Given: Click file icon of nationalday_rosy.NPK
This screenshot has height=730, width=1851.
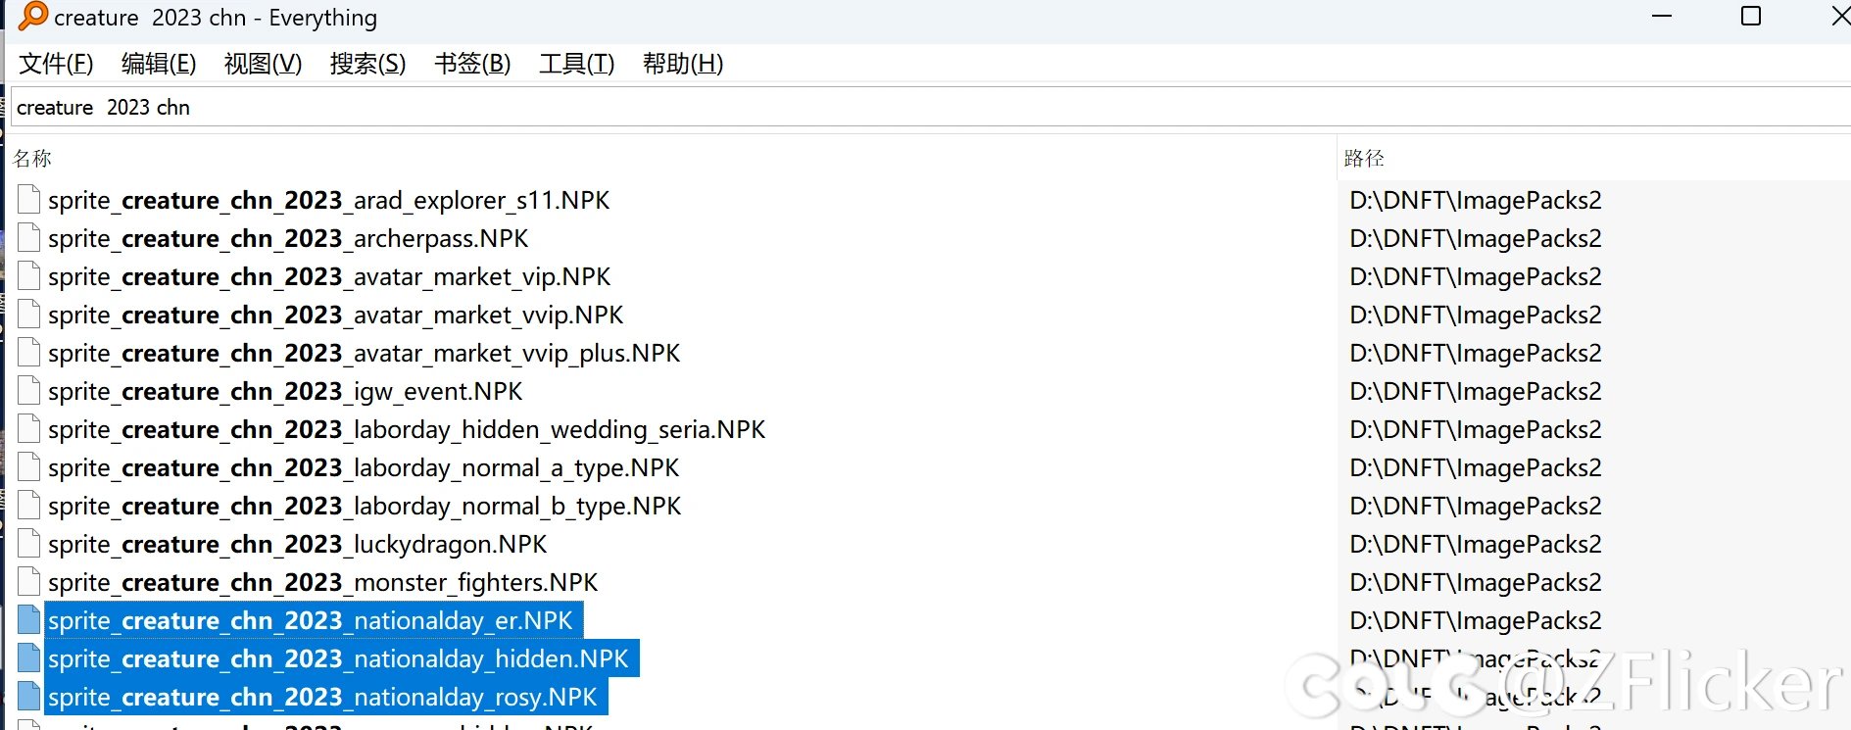Looking at the screenshot, I should coord(29,697).
